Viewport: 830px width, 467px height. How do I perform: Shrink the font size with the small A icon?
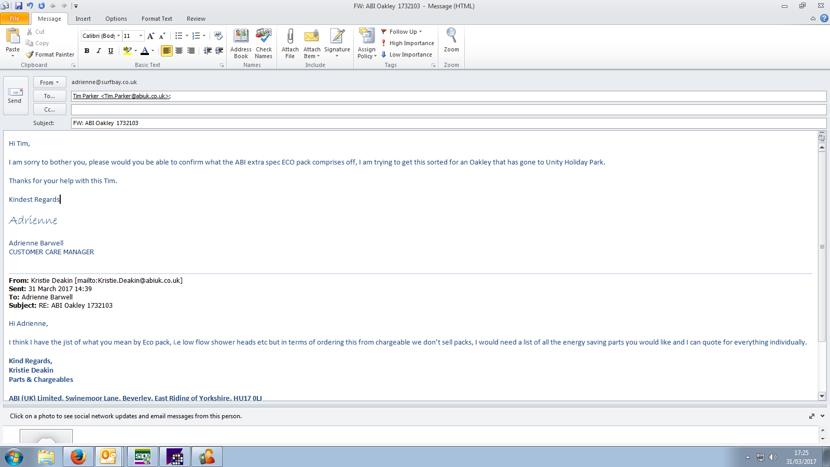162,36
